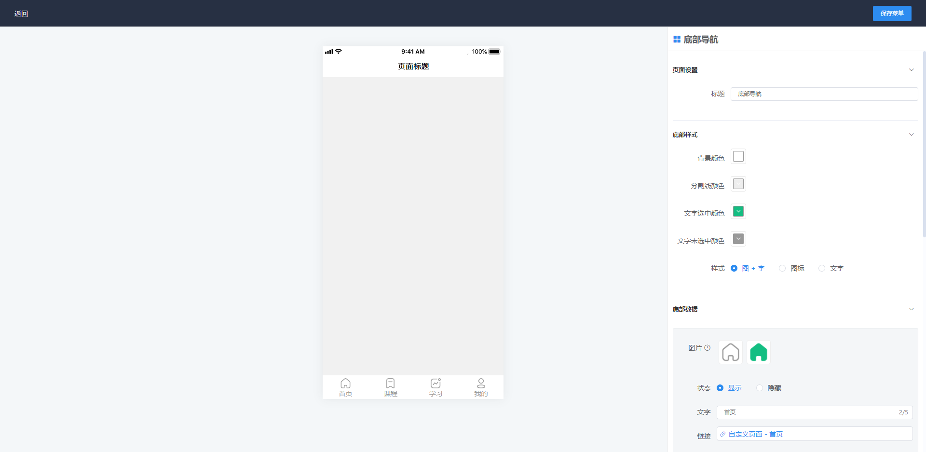Collapse the 底部样式 section
The image size is (926, 452).
pyautogui.click(x=912, y=135)
